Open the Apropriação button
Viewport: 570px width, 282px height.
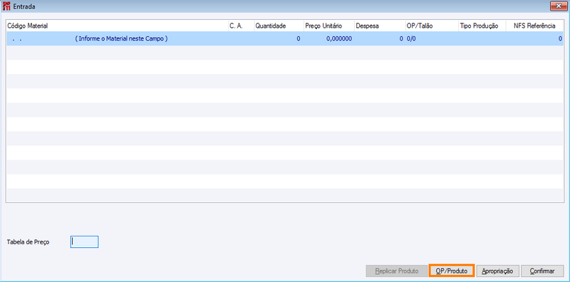tap(497, 271)
